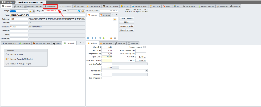The height and width of the screenshot is (107, 261).
Task: Open the Formato Emb dropdown
Action: coord(146,71)
